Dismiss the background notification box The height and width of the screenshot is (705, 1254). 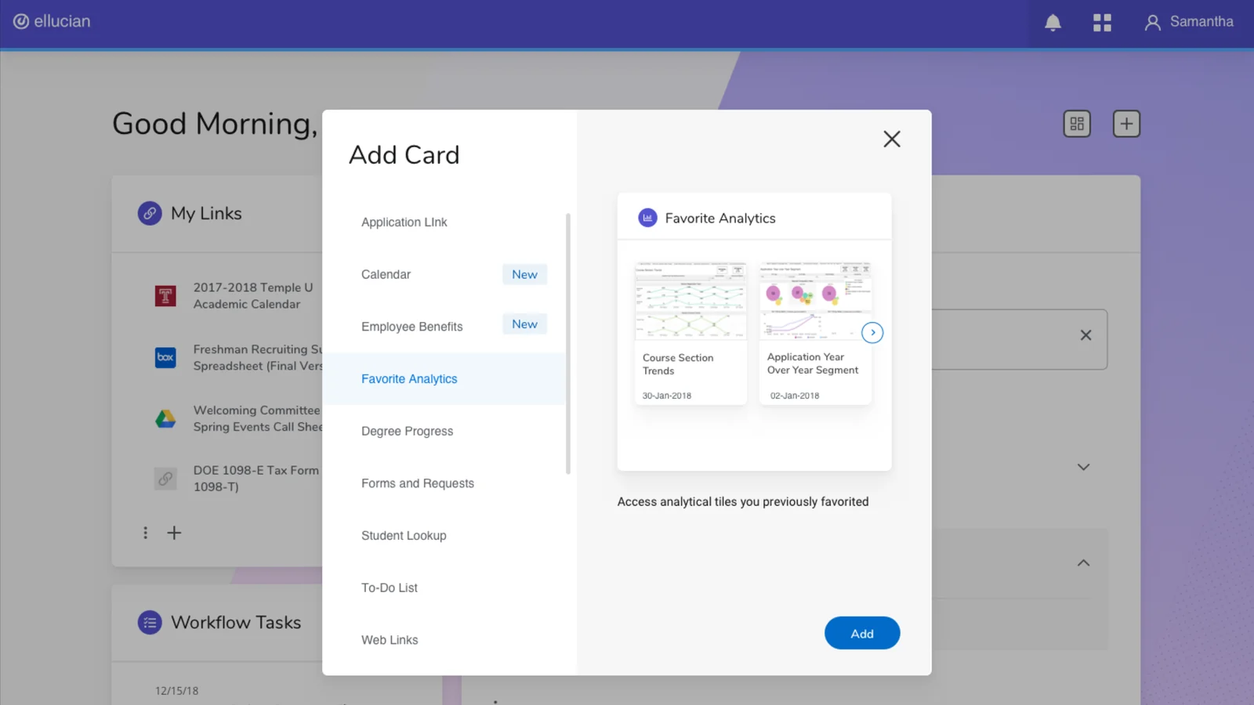[1085, 335]
